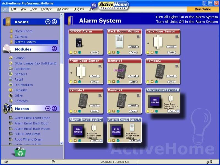Click yellow note icon on DS7000 Alarm card
The height and width of the screenshot is (165, 220).
click(71, 52)
